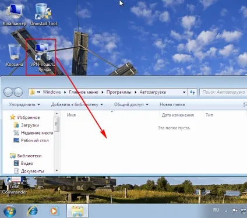Click the Главное меню breadcrumb segment
The height and width of the screenshot is (218, 247).
(83, 92)
